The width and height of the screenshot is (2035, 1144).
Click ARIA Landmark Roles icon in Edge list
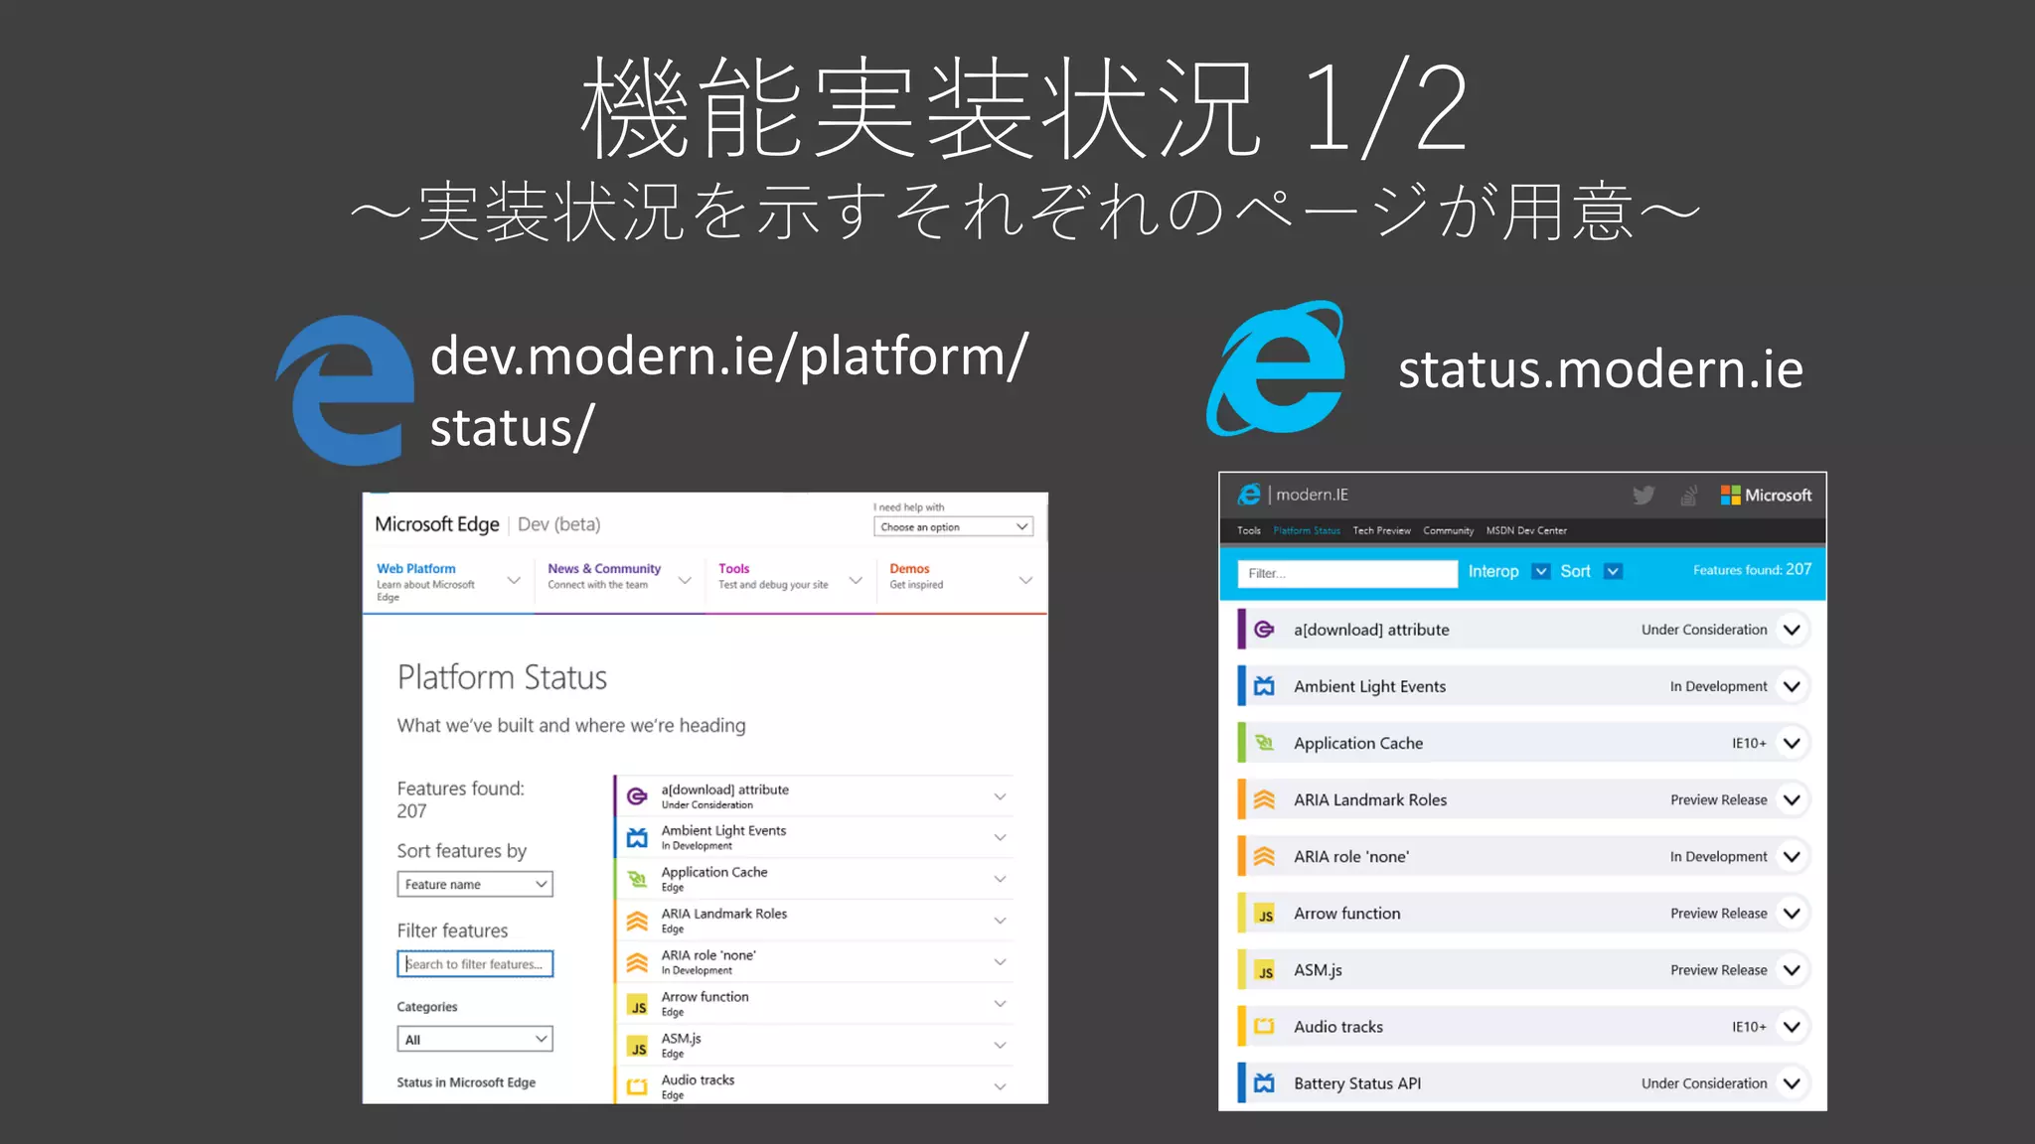click(637, 922)
